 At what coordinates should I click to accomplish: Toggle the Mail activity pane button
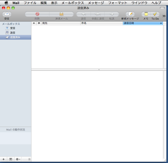point(11,159)
